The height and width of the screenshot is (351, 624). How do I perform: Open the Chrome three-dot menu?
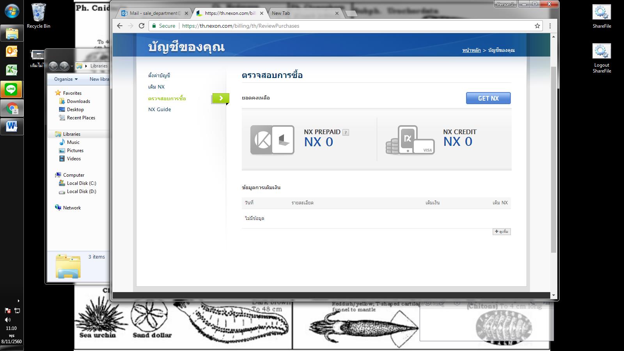[550, 26]
